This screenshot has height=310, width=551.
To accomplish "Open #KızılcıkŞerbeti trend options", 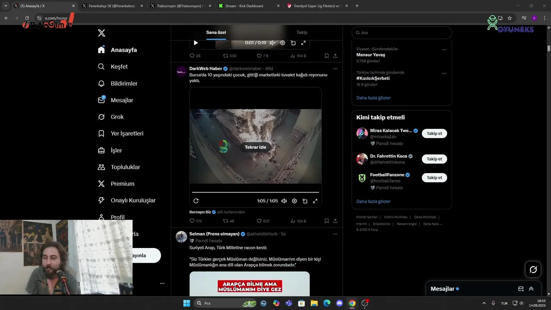I will [444, 73].
